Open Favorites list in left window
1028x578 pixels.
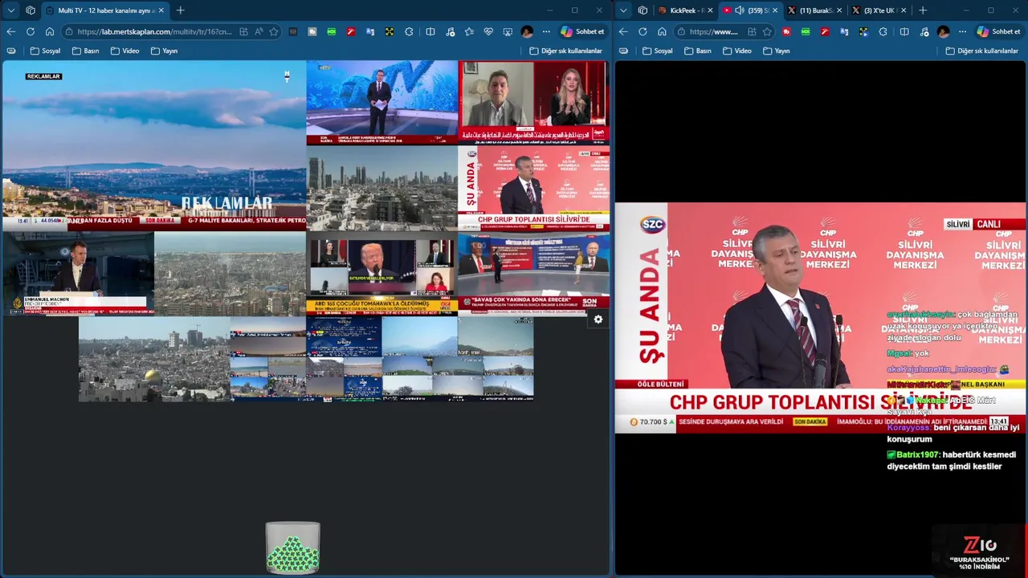(469, 31)
